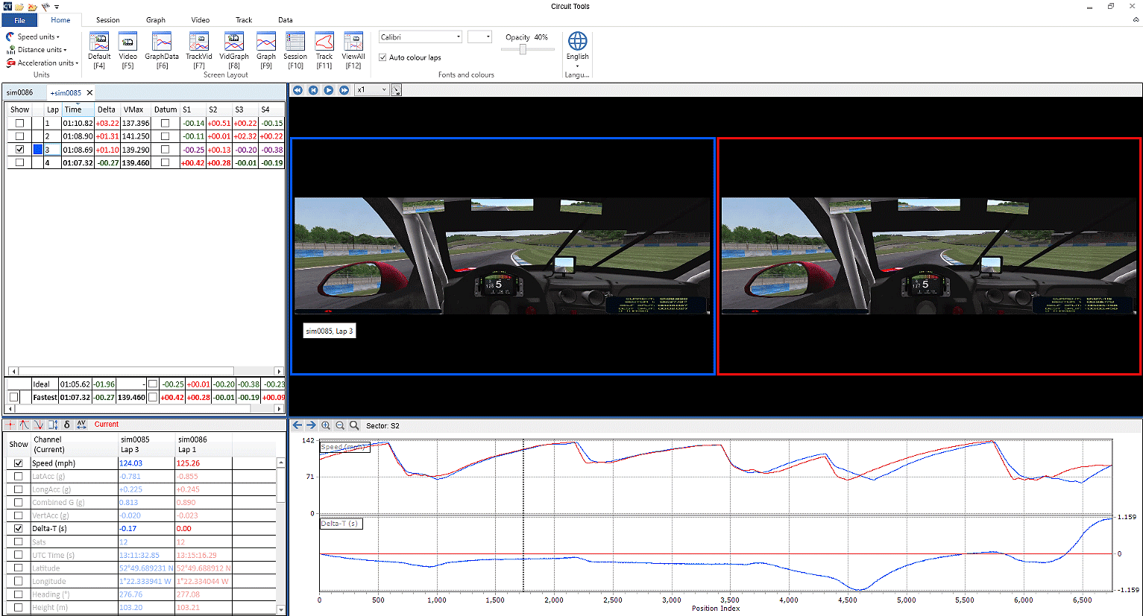The image size is (1143, 616).
Task: Jump to start of video
Action: (313, 90)
